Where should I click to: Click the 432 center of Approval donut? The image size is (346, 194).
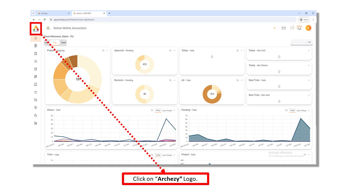145,64
